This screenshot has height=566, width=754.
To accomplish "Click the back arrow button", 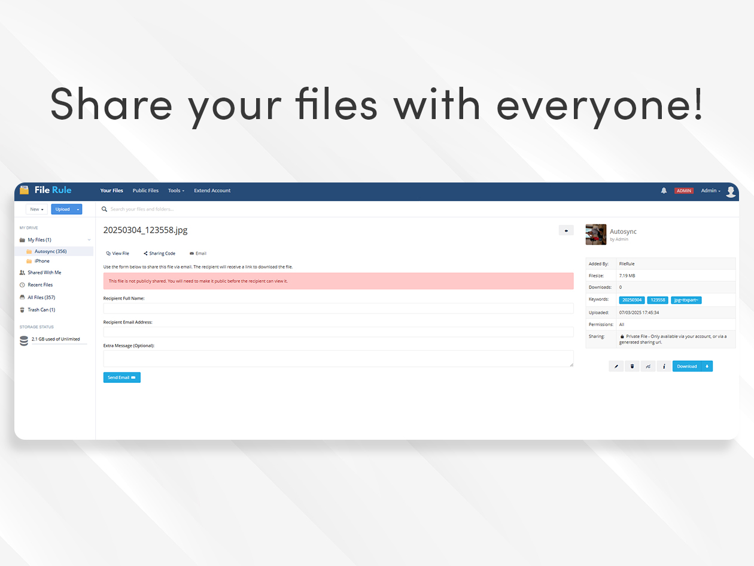I will tap(565, 230).
